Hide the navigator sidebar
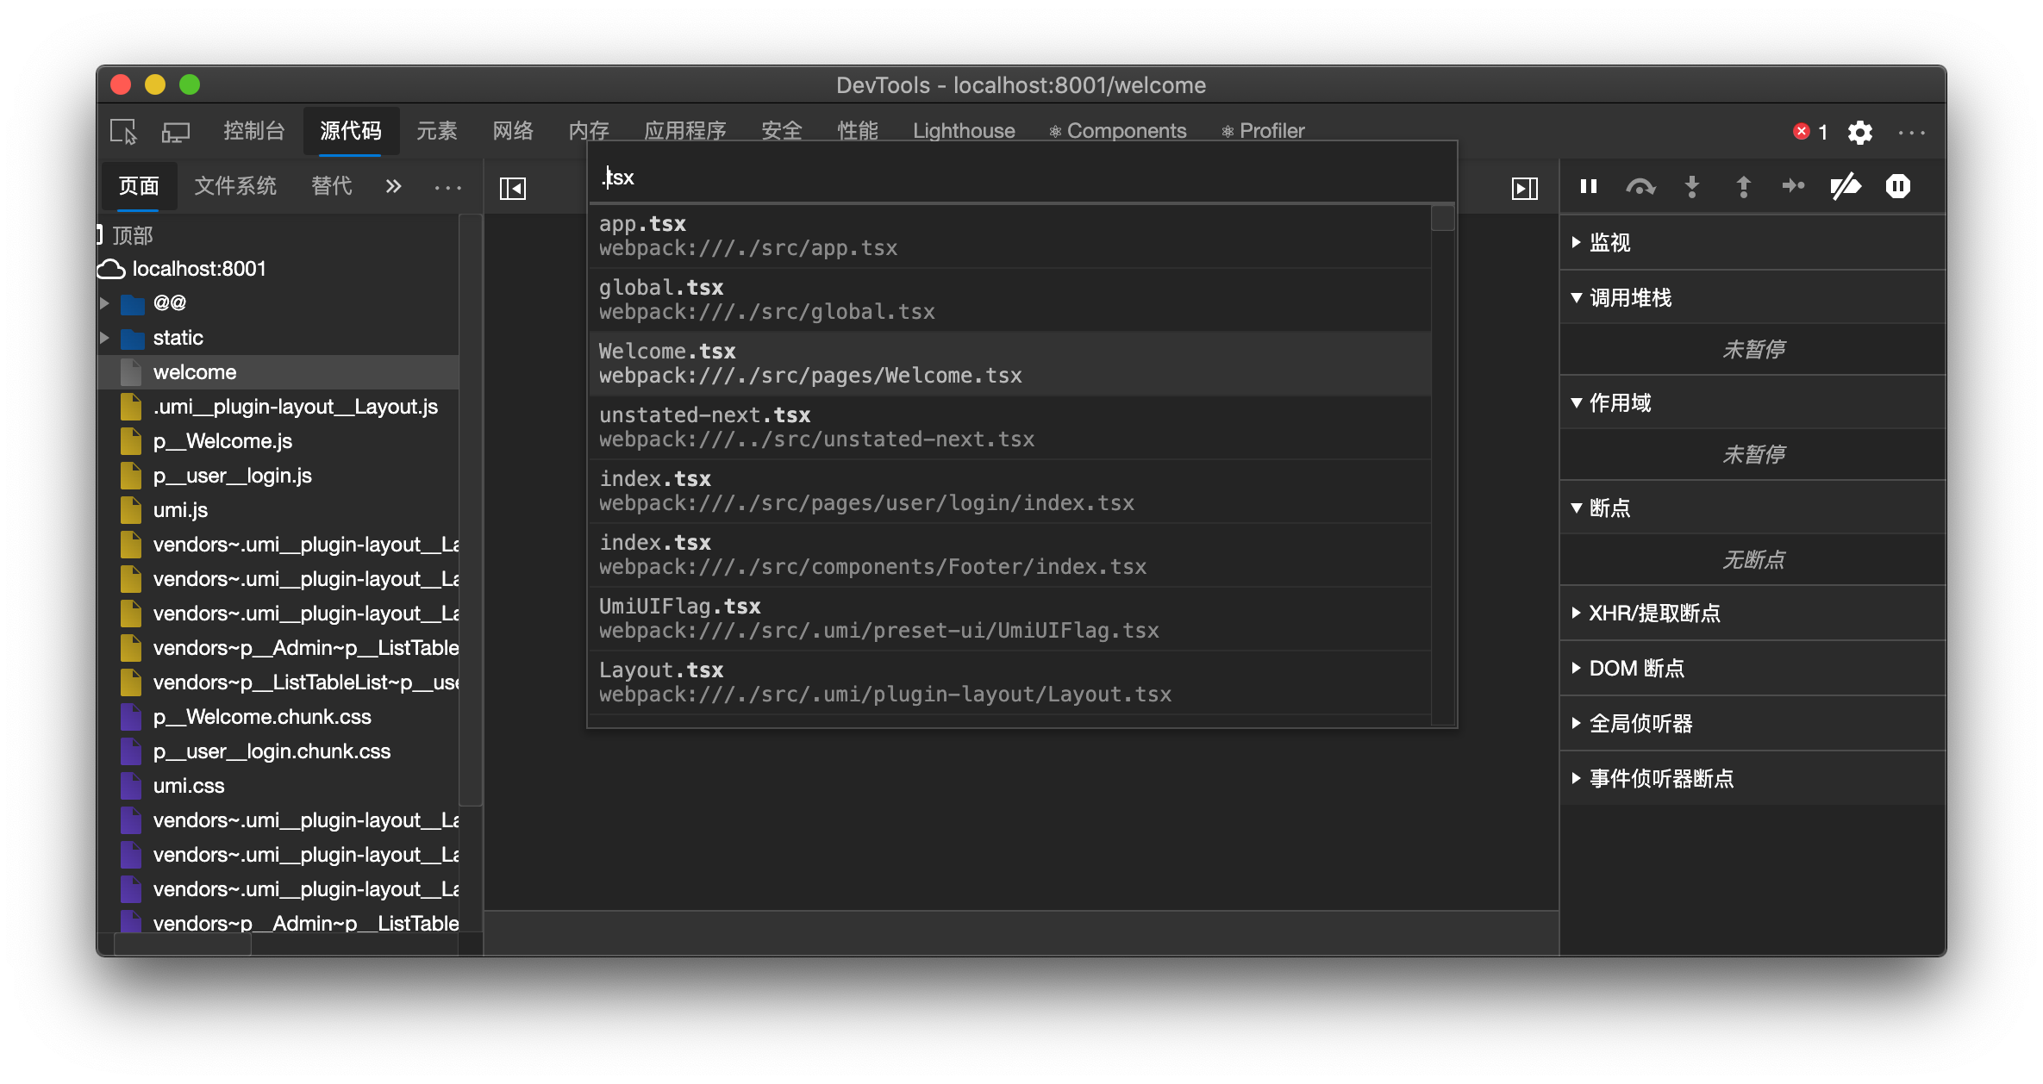The width and height of the screenshot is (2043, 1084). [513, 188]
